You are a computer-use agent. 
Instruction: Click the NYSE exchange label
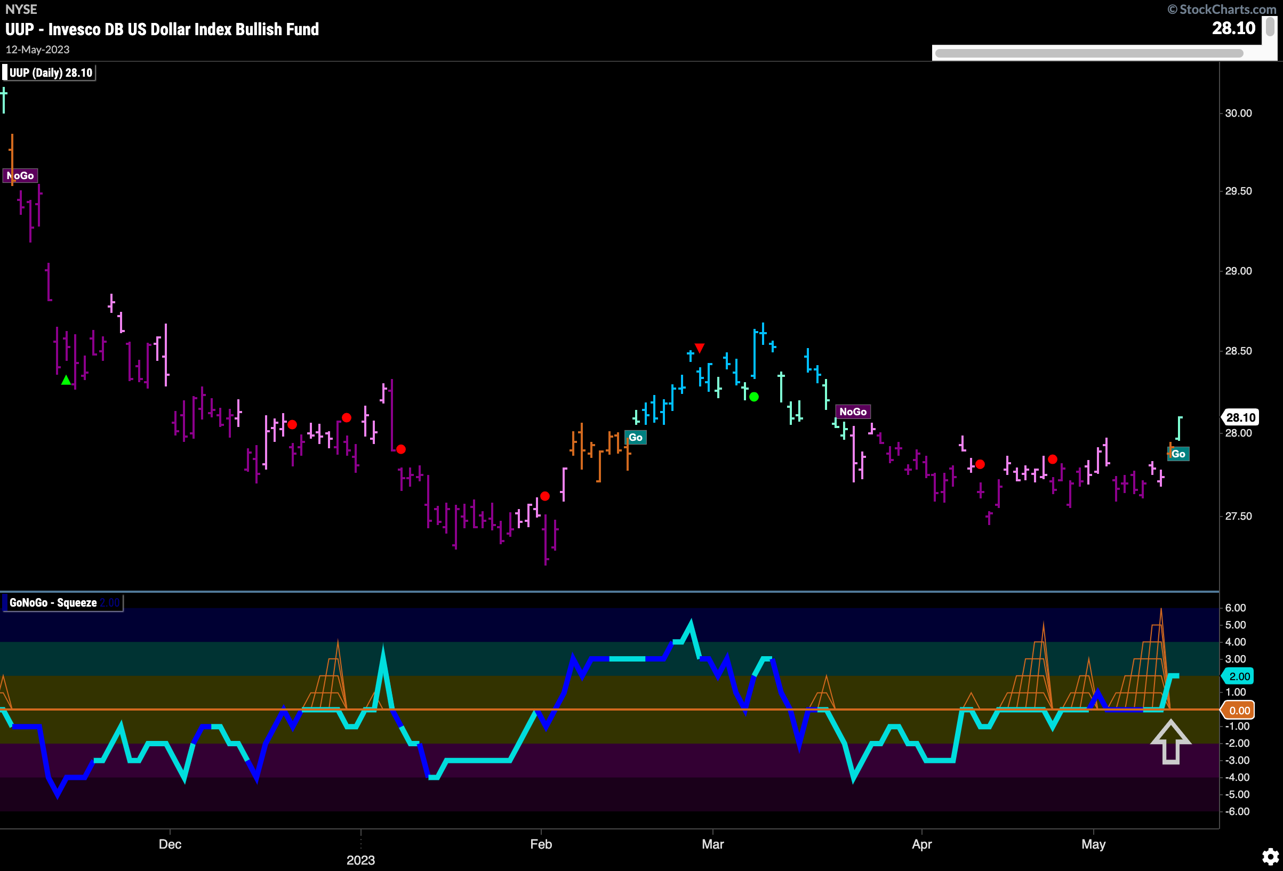21,10
